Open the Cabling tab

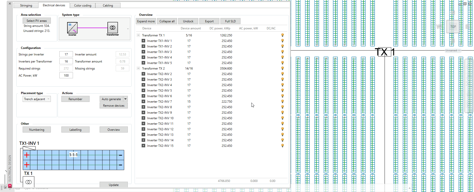tap(108, 5)
